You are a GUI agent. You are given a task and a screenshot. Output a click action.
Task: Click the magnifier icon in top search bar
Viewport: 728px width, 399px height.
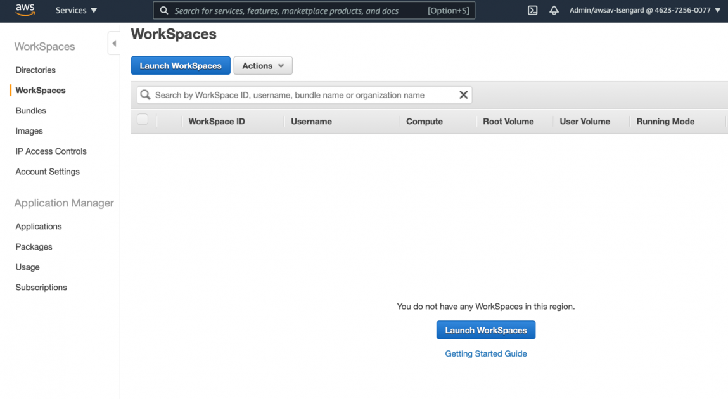point(164,10)
